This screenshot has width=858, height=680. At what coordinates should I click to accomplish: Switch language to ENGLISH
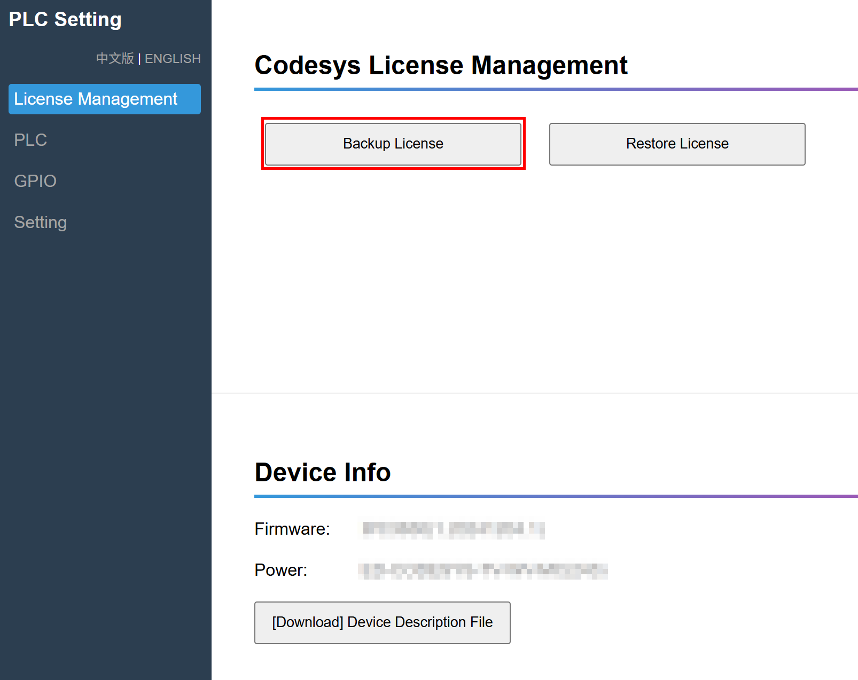pos(173,58)
